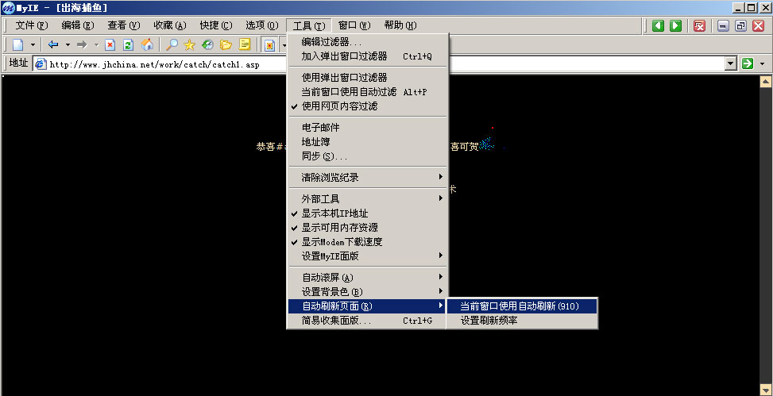The image size is (773, 396).
Task: Click the MyIE logo in the title bar
Action: pos(9,8)
